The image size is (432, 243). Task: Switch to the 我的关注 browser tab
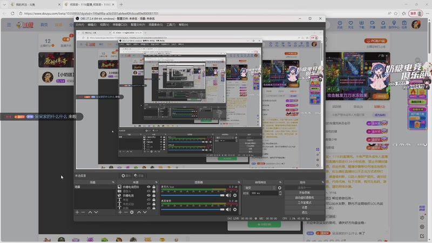[35, 5]
